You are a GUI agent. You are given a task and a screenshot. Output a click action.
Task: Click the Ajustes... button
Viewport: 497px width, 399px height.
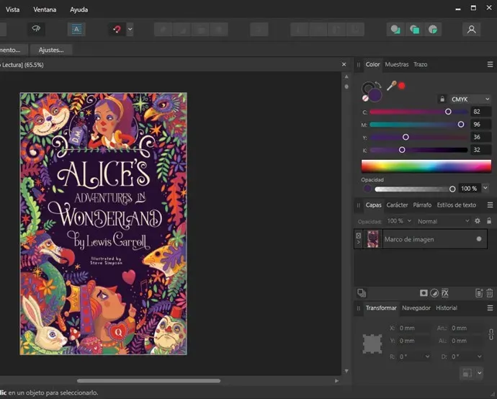pyautogui.click(x=51, y=50)
